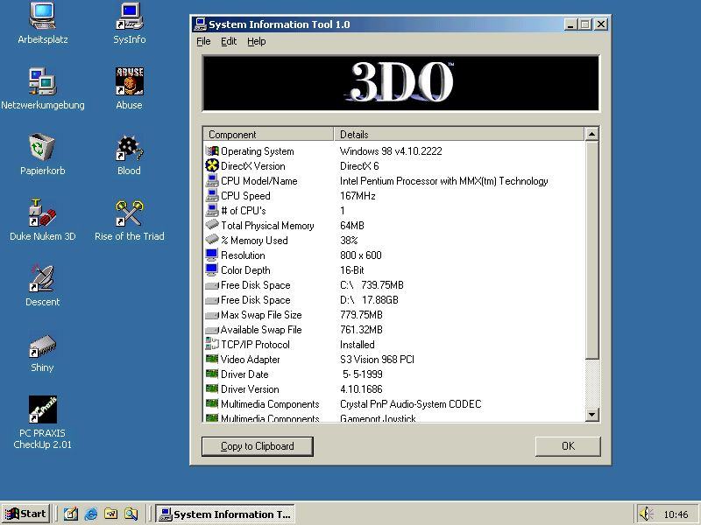Image resolution: width=701 pixels, height=525 pixels.
Task: Select the Abuse game shortcut
Action: click(x=129, y=88)
